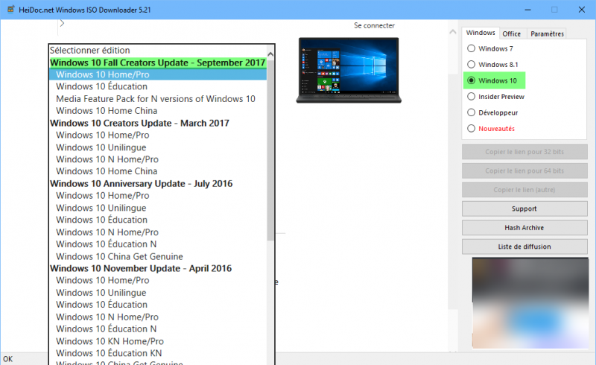Select Windows 10 N Home/Pro under Creators Update

coord(158,159)
